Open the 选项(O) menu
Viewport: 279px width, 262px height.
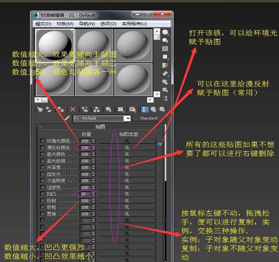tap(108, 24)
